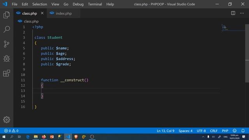Open OBS Studio from taskbar
Viewport: 249px width, 140px height.
(x=92, y=136)
